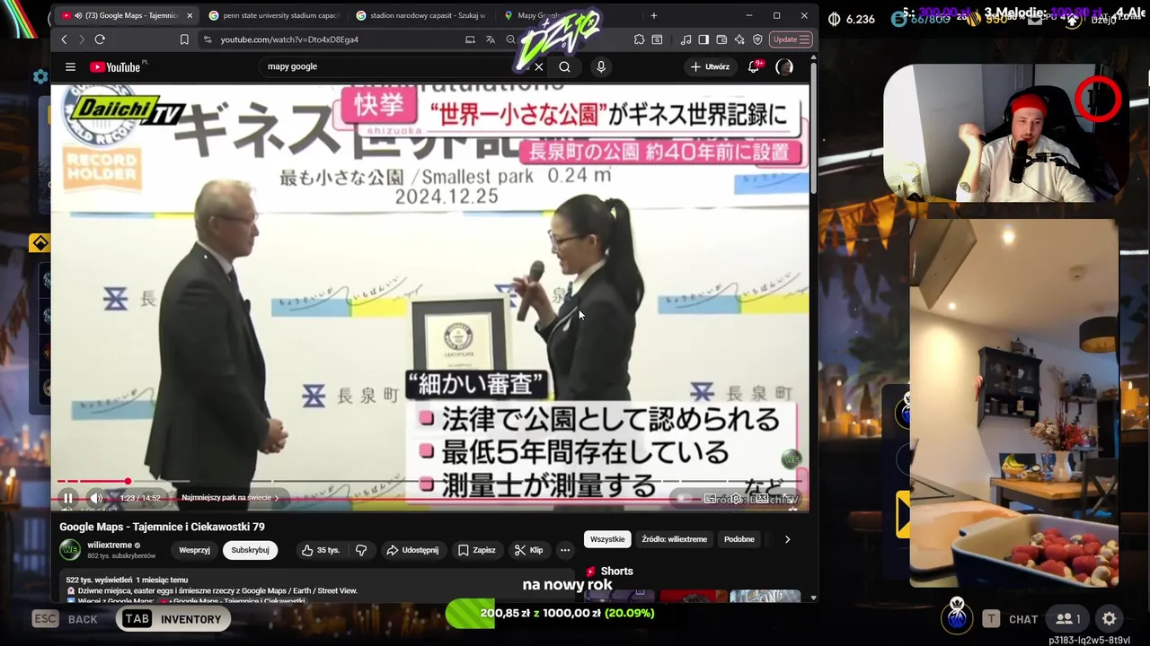1150x646 pixels.
Task: Show more filter chips with right arrow
Action: click(x=787, y=539)
